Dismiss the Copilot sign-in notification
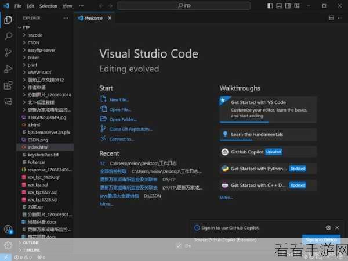The image size is (348, 261). [337, 228]
